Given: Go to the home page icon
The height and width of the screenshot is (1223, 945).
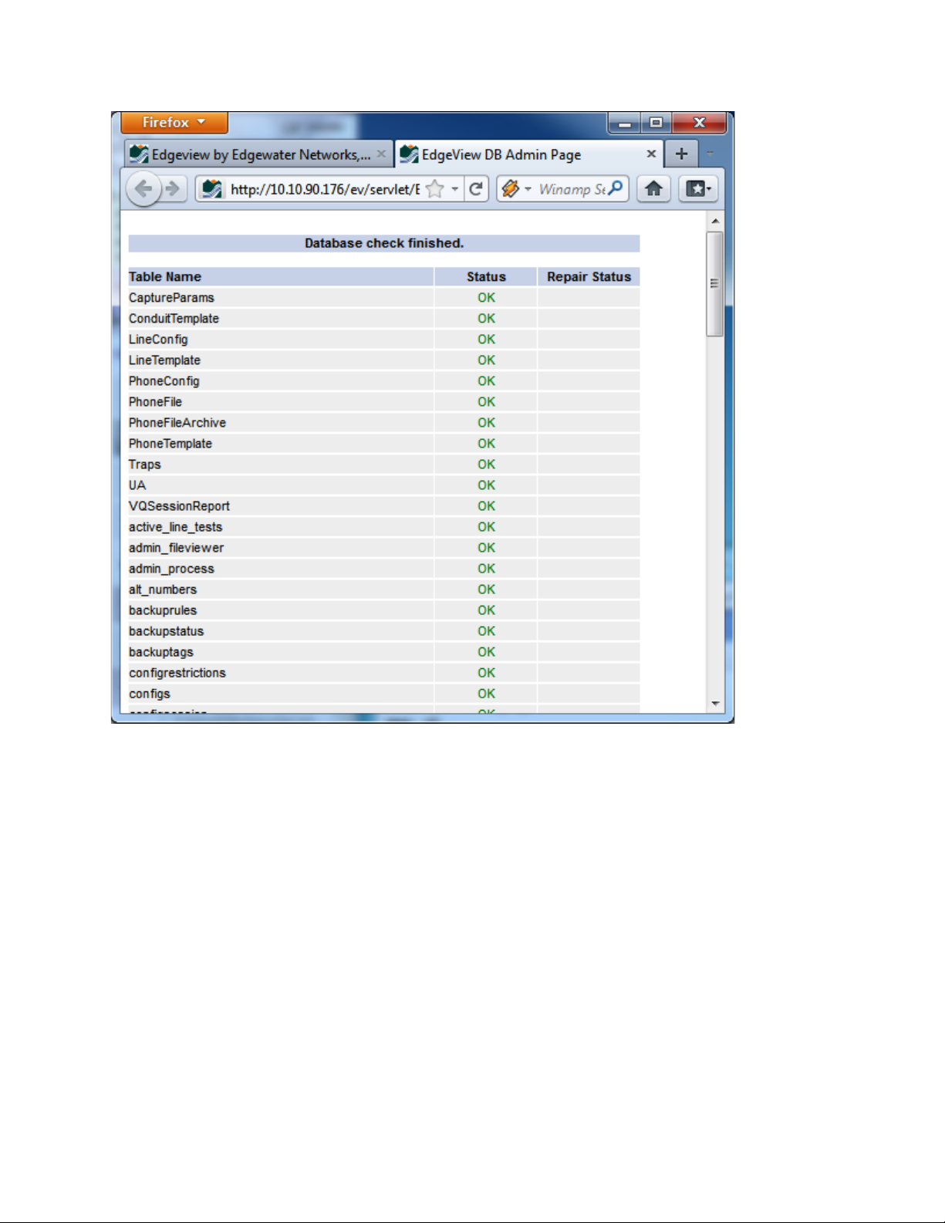Looking at the screenshot, I should [x=653, y=189].
